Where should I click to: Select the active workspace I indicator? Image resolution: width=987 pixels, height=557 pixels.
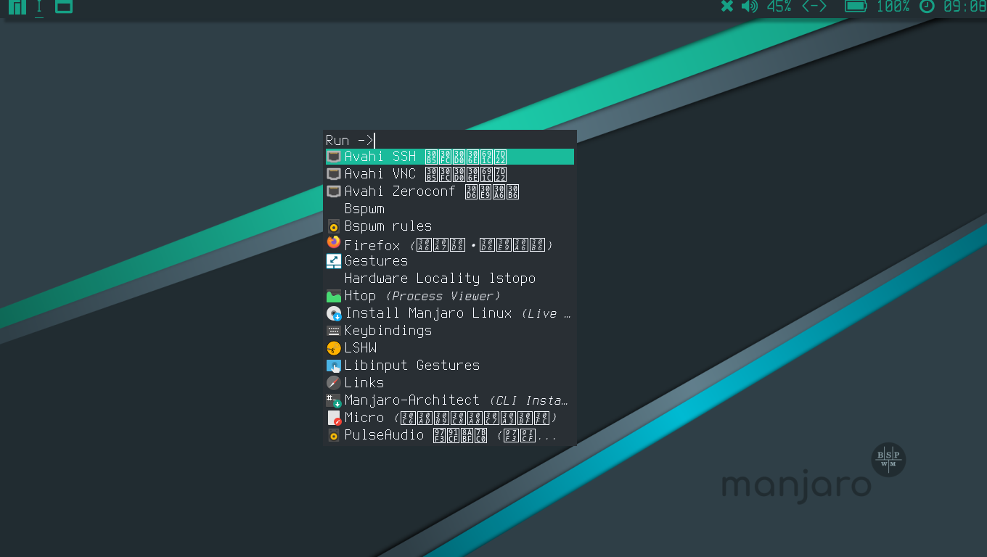39,7
